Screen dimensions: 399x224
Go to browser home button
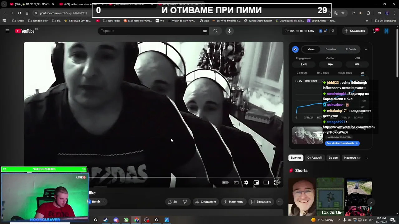(x=27, y=13)
